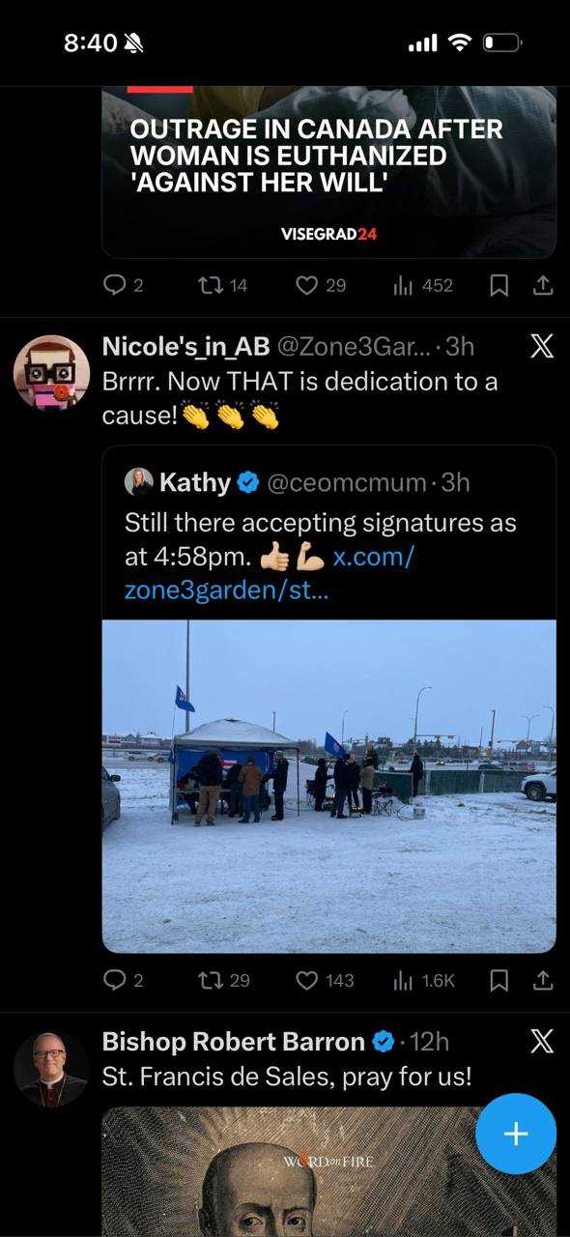
Task: Repost the Visegrad24 post with 14 reposts
Action: click(x=222, y=285)
